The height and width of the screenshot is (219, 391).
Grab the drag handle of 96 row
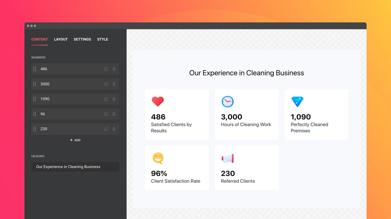35,114
